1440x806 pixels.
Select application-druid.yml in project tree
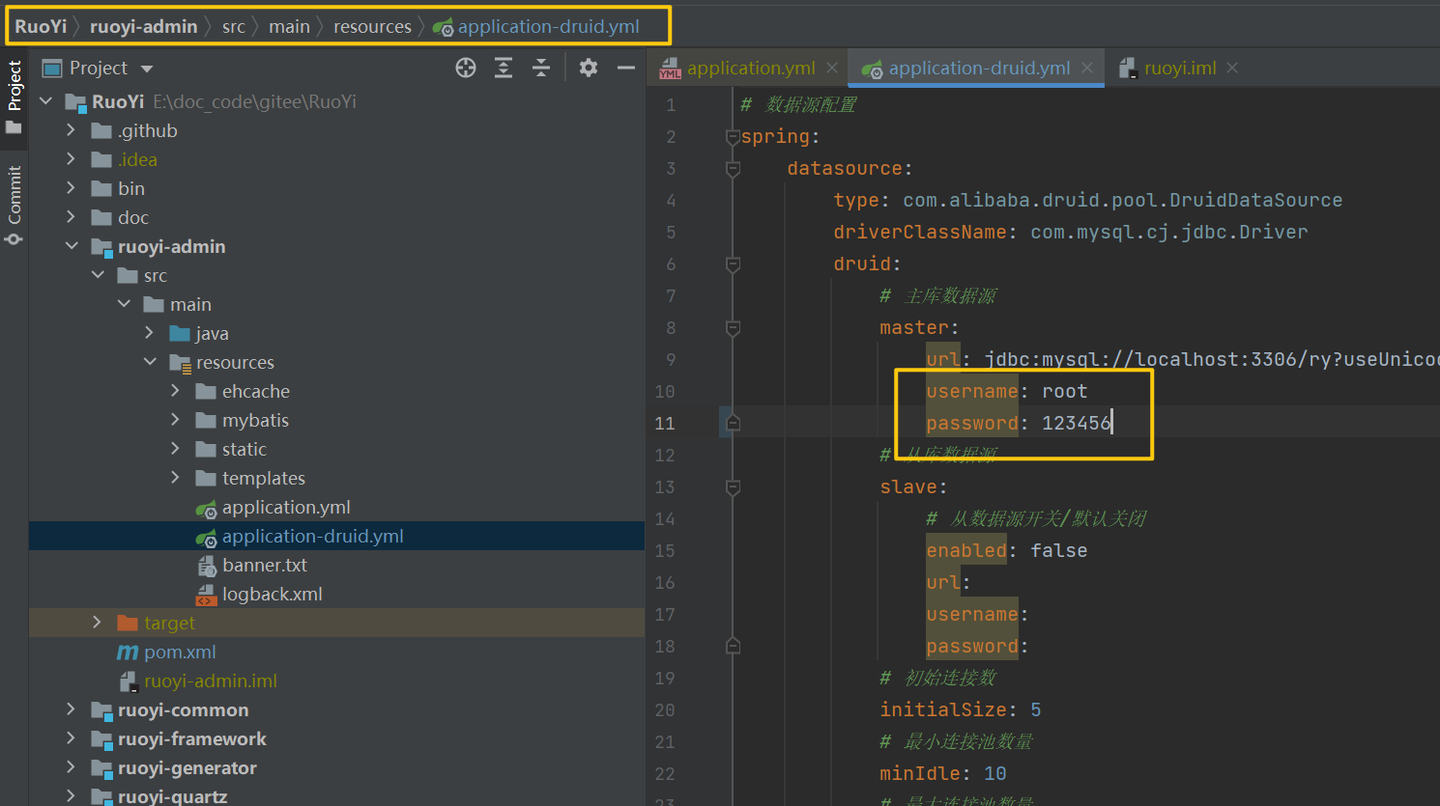[336, 536]
